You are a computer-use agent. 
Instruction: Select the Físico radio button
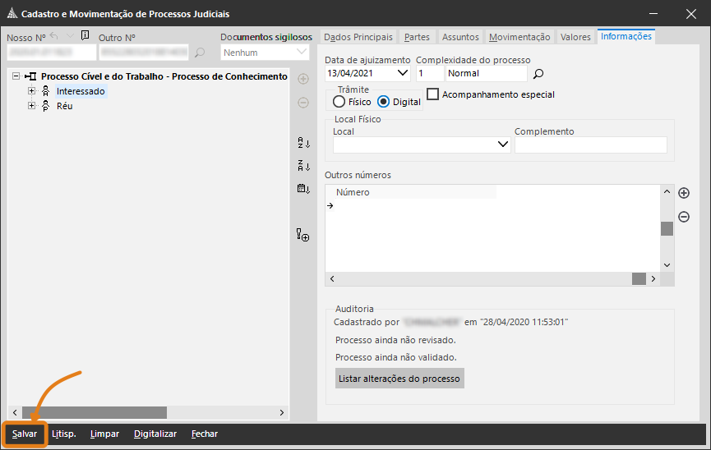[x=339, y=102]
